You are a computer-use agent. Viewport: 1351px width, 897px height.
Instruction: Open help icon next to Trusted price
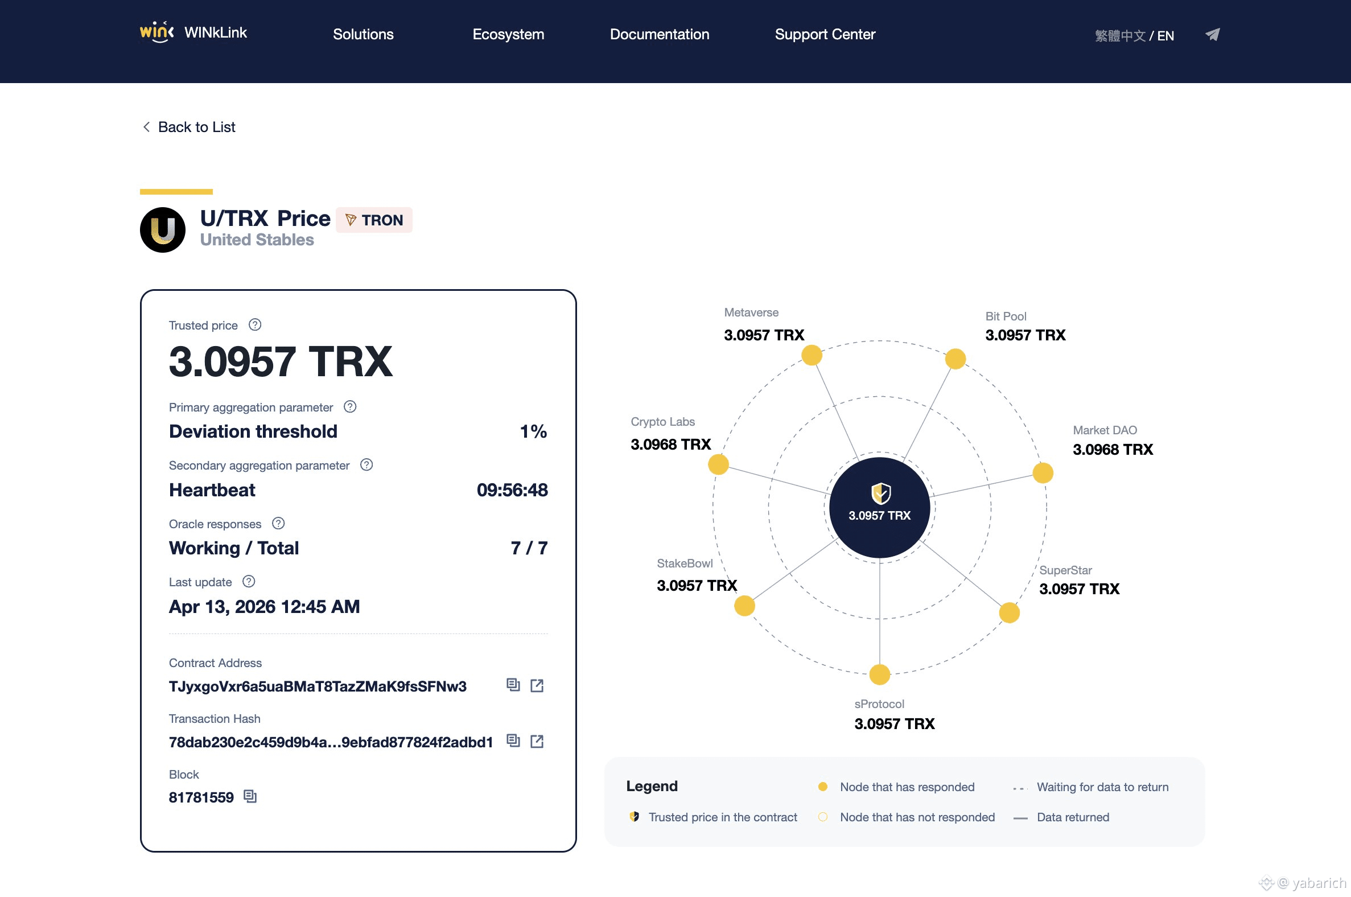(255, 325)
